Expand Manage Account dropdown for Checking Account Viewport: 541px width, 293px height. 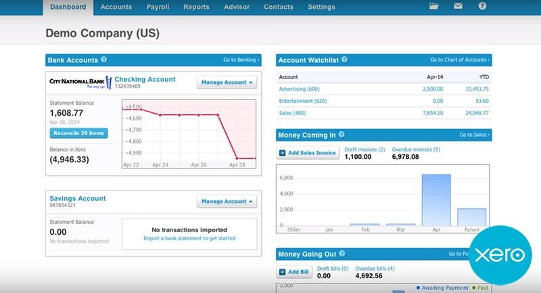coord(227,83)
